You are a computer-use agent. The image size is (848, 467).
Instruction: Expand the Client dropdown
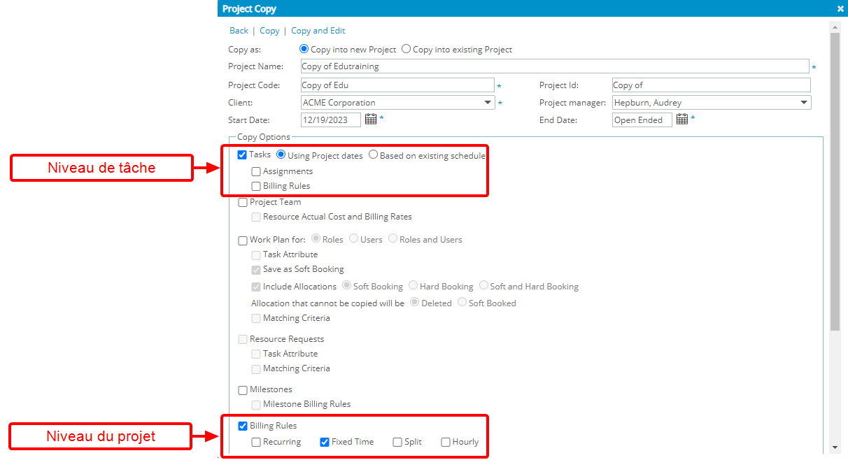tap(488, 103)
